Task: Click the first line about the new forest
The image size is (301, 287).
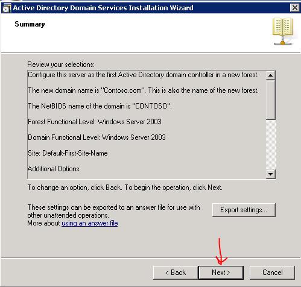Action: coord(143,75)
